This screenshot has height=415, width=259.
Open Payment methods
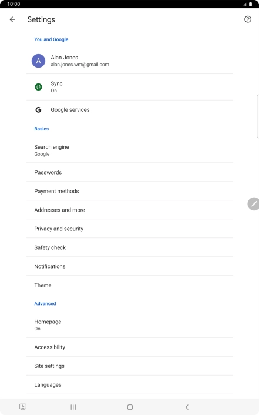click(130, 191)
